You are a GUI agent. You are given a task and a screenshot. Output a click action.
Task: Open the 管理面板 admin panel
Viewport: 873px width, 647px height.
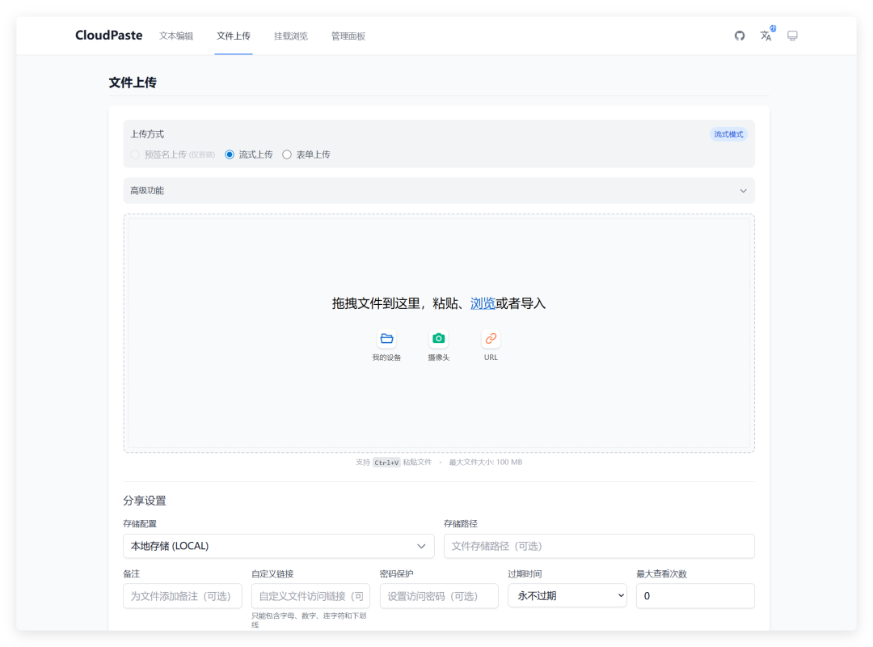click(x=348, y=36)
